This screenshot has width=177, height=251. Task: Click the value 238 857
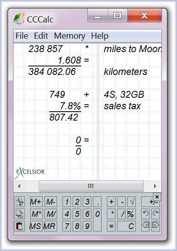click(45, 49)
